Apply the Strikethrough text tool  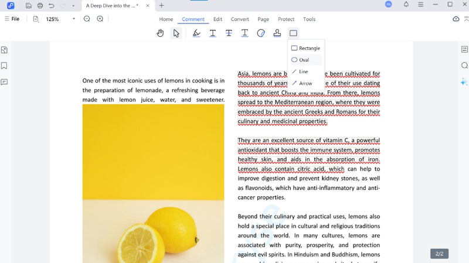click(x=229, y=33)
